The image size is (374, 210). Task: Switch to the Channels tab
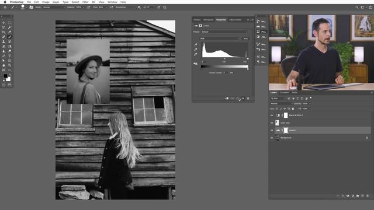(x=285, y=92)
